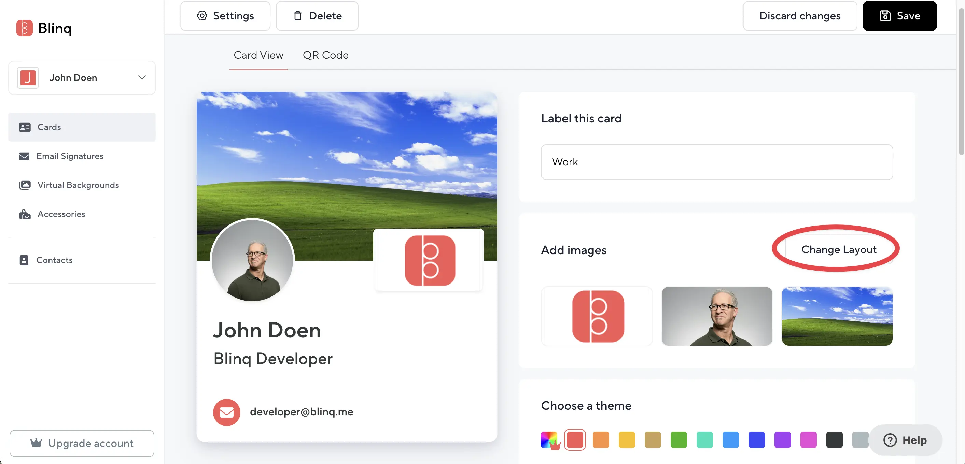Click the card label input showing Work
The height and width of the screenshot is (464, 965).
(x=716, y=162)
